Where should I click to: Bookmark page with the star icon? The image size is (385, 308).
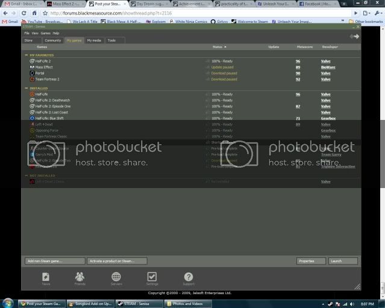tap(45, 13)
